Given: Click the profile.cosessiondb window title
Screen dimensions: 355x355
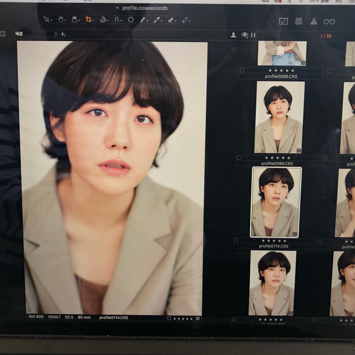Looking at the screenshot, I should (145, 8).
